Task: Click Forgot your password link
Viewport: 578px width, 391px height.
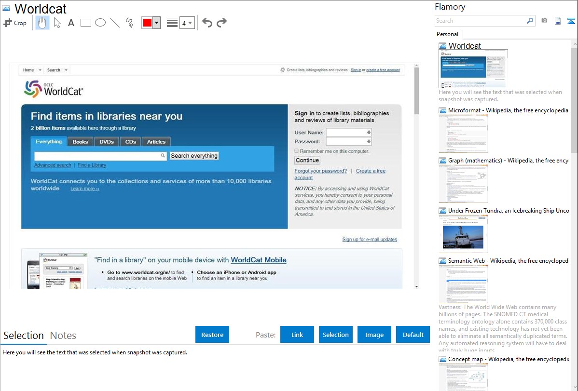Action: click(x=321, y=171)
